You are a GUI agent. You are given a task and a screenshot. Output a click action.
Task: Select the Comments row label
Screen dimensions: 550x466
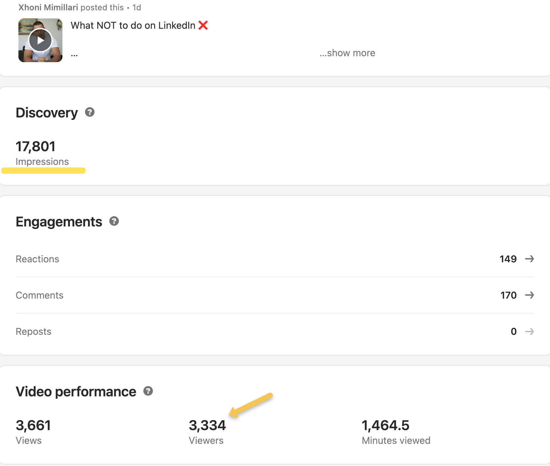click(40, 295)
